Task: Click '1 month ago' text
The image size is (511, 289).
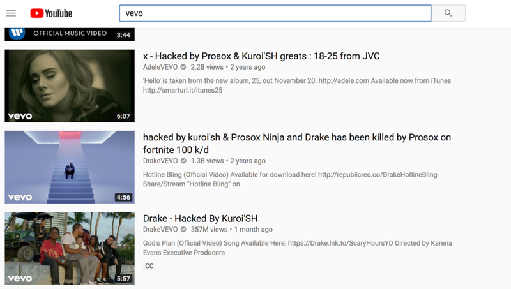Action: click(253, 230)
